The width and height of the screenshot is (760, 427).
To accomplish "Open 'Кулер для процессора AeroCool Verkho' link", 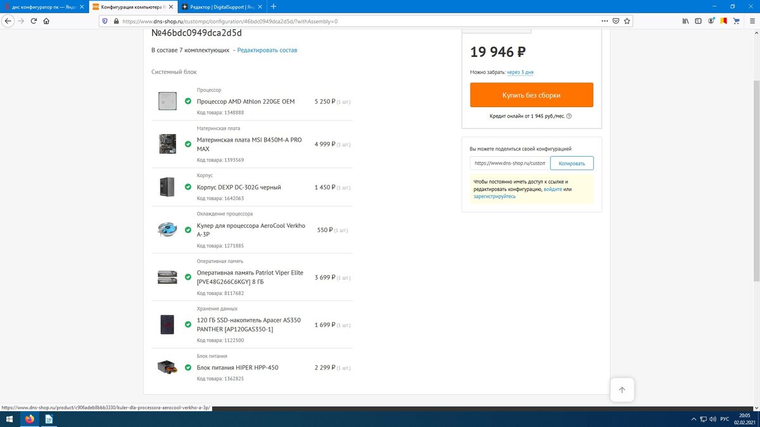I will pyautogui.click(x=251, y=230).
